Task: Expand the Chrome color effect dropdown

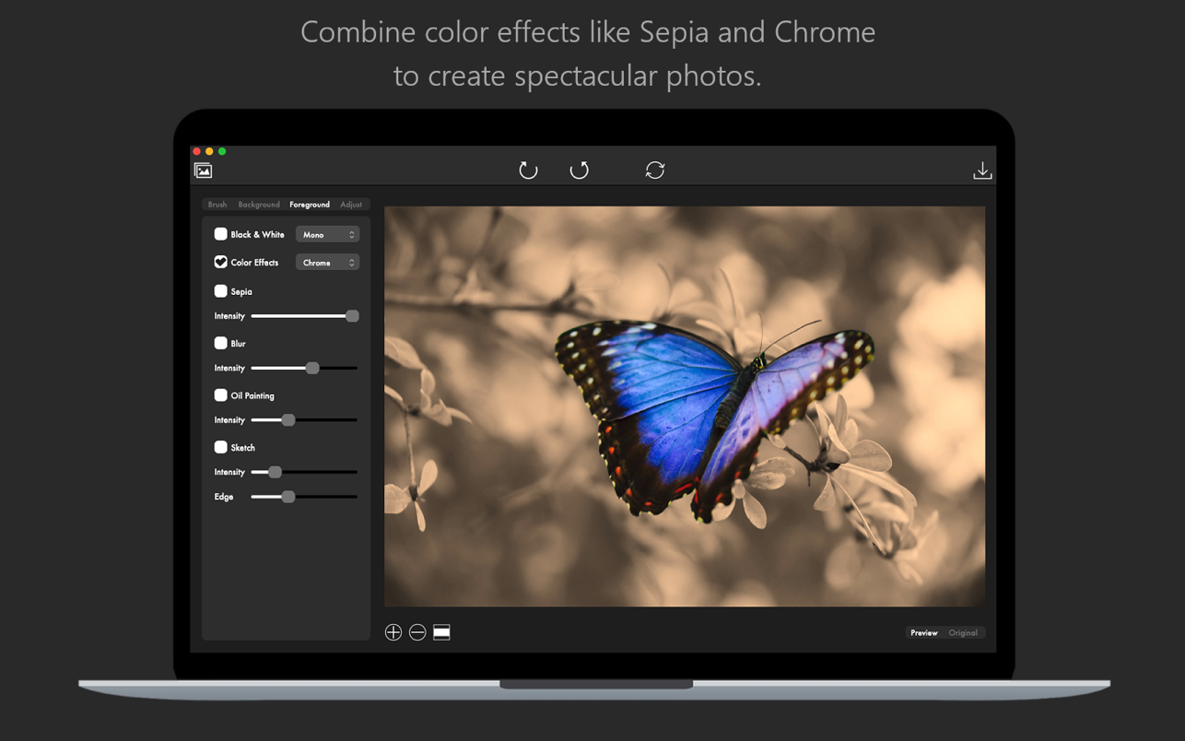Action: (327, 263)
